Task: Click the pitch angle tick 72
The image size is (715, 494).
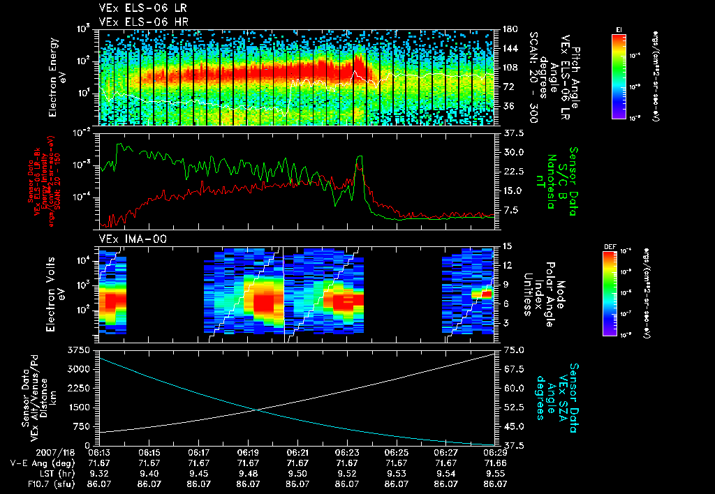Action: click(x=507, y=87)
